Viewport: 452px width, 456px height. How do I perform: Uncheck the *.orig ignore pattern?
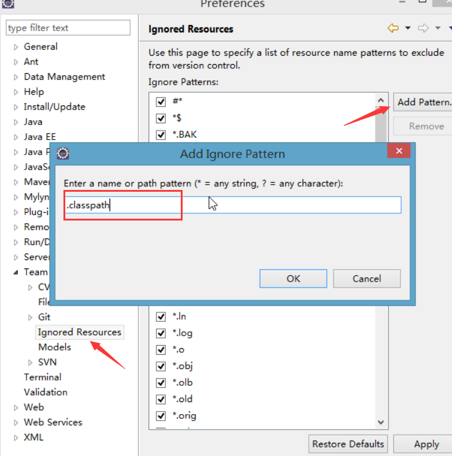[160, 416]
